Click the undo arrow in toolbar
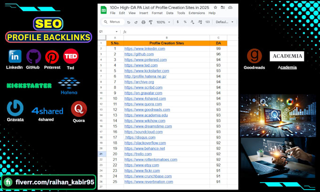Image resolution: width=320 pixels, height=192 pixels. tap(128, 22)
